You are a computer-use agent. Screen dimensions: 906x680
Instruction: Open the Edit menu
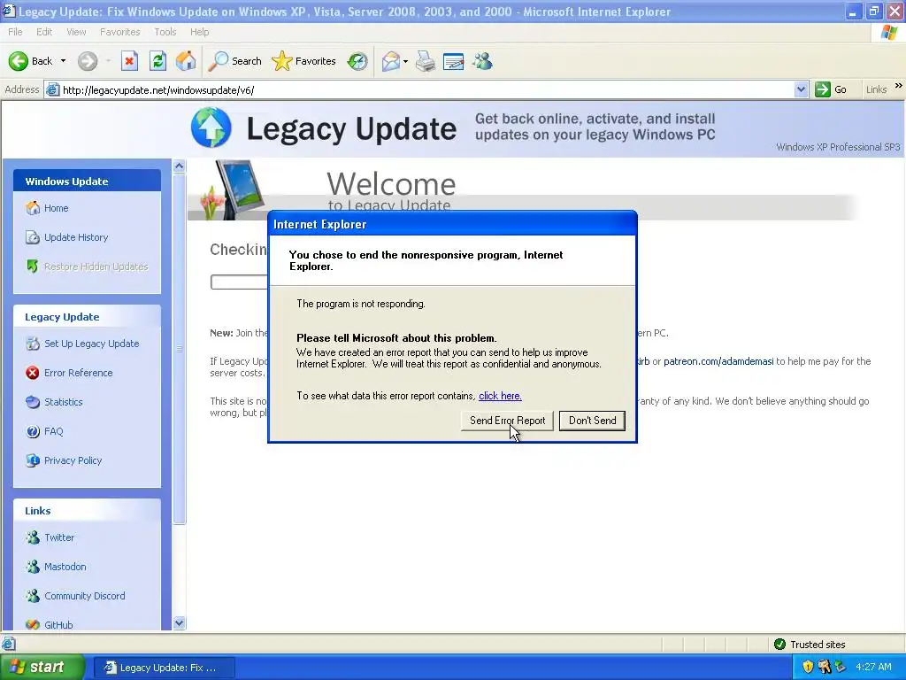tap(44, 32)
